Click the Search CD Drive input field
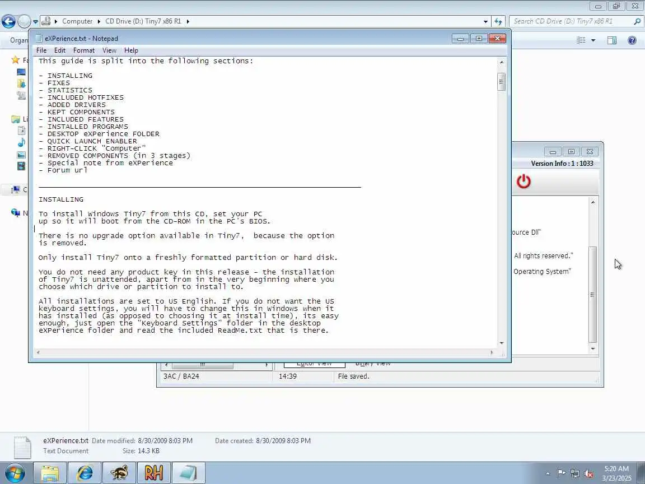645x484 pixels. click(x=572, y=21)
